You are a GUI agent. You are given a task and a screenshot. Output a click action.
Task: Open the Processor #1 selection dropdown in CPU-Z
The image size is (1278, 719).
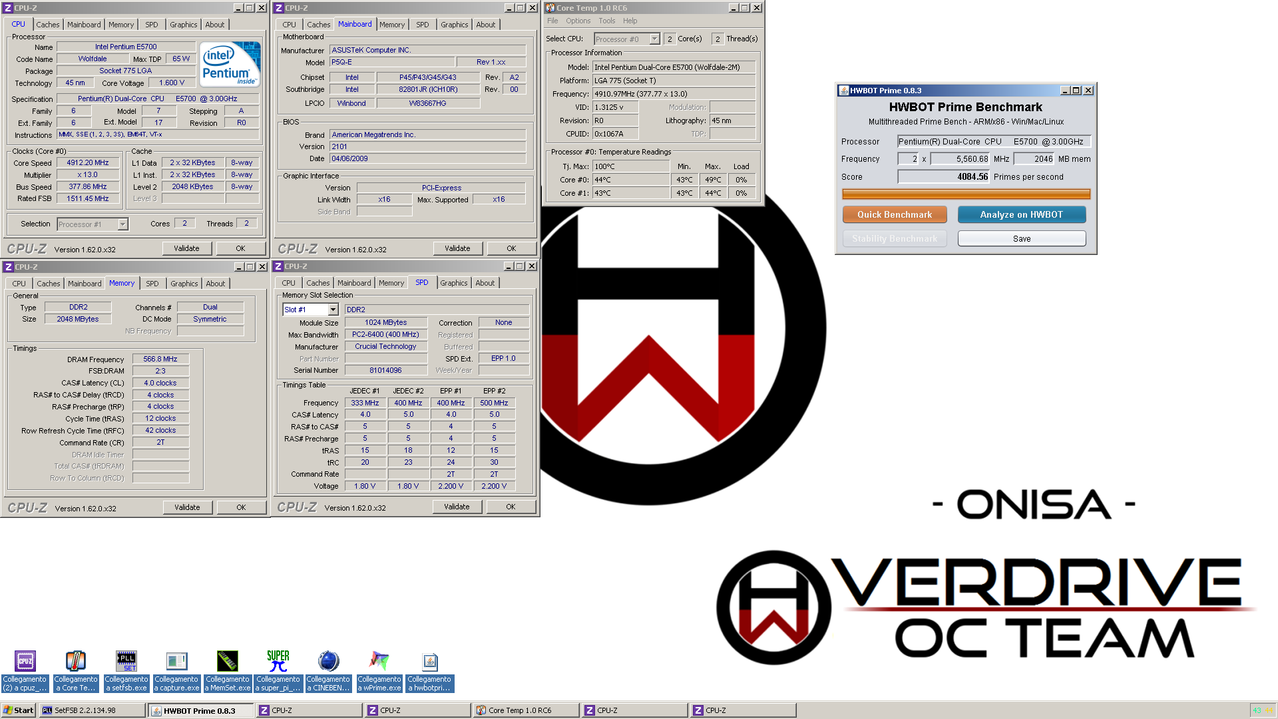tap(122, 224)
